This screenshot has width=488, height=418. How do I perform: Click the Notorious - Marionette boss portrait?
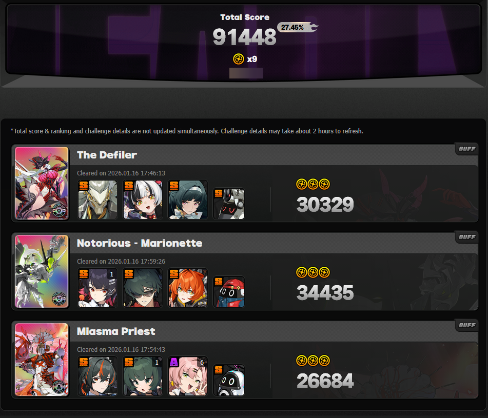(x=42, y=271)
